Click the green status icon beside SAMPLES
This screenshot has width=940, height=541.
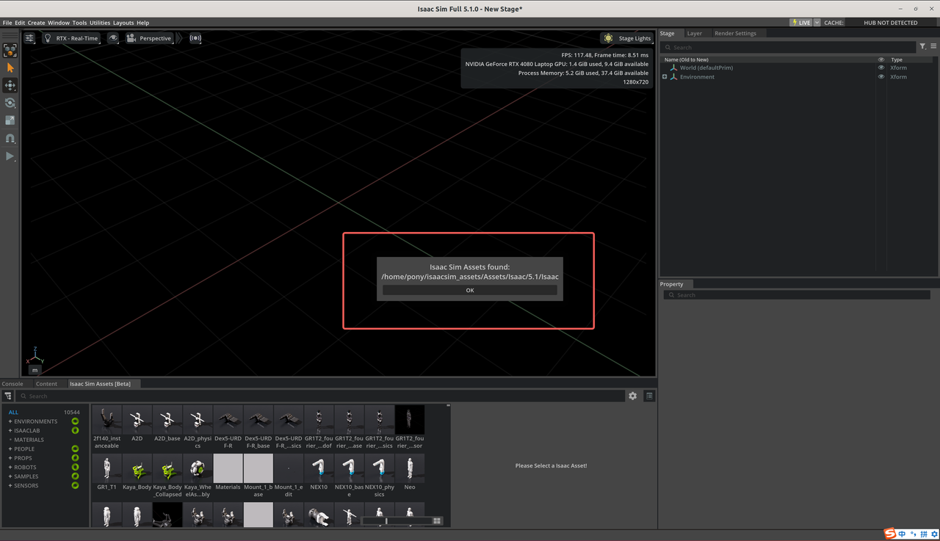pyautogui.click(x=75, y=476)
